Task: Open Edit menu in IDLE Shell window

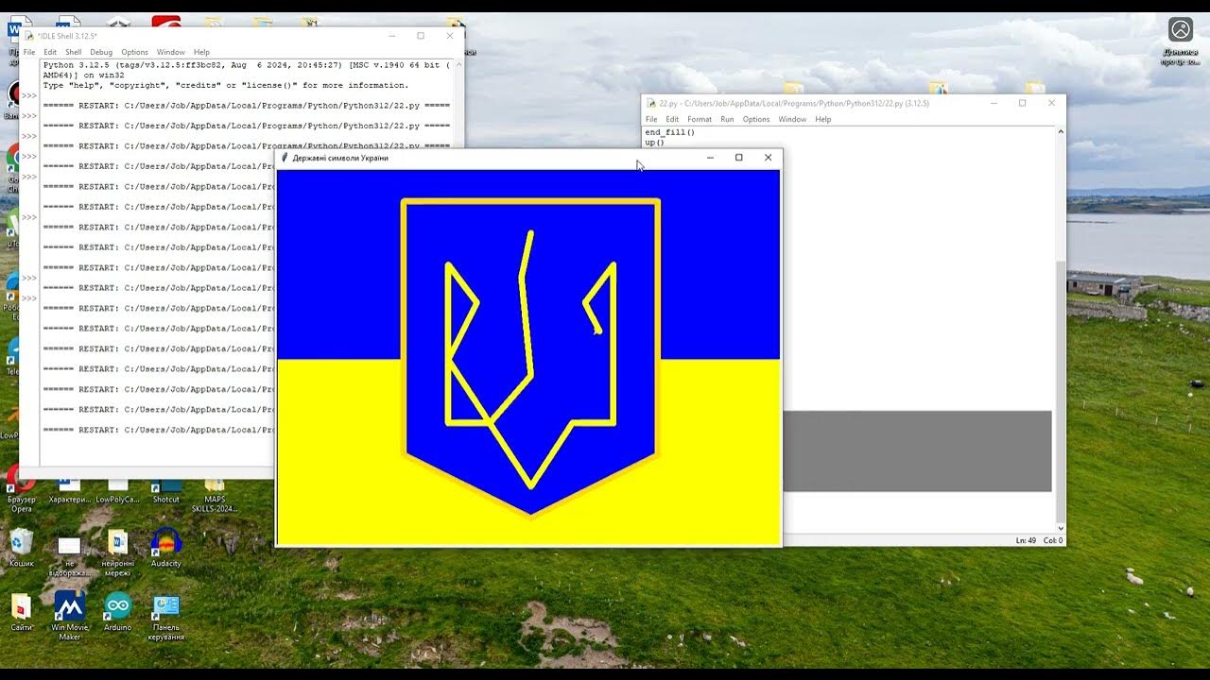Action: pos(50,52)
